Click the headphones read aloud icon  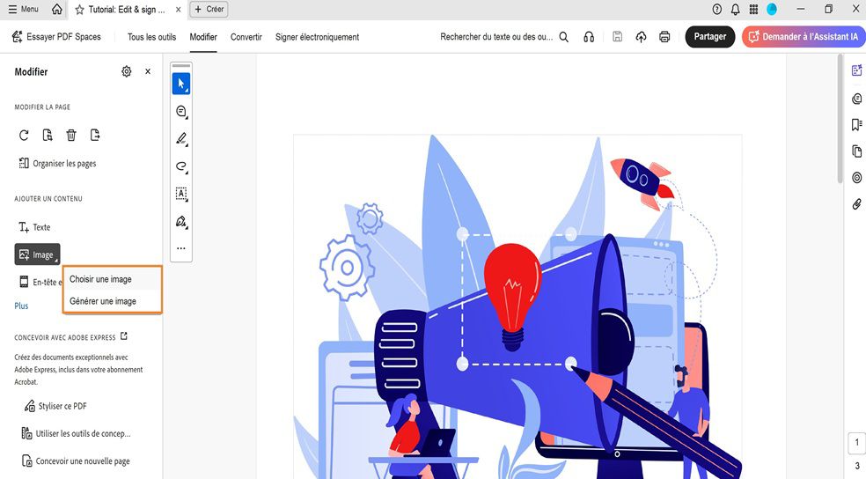(x=589, y=37)
